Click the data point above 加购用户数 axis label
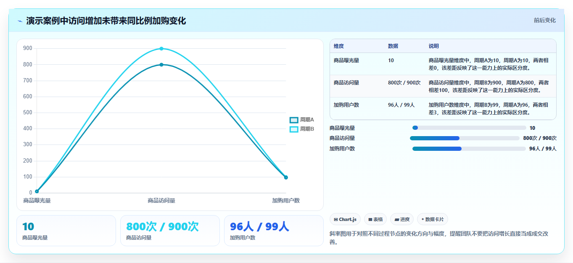 [x=286, y=177]
